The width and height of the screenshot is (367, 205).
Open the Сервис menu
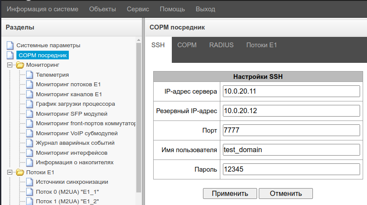point(138,9)
